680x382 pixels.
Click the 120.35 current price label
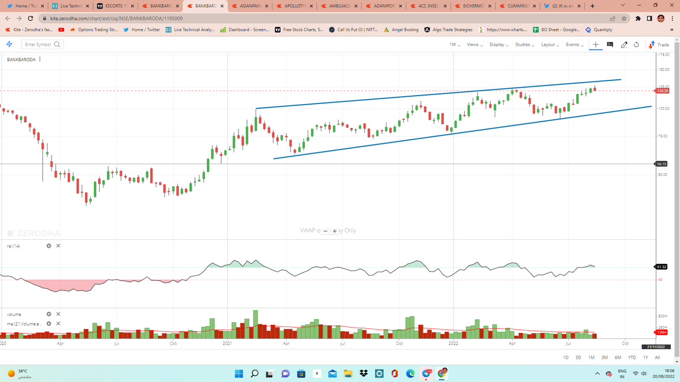point(662,90)
